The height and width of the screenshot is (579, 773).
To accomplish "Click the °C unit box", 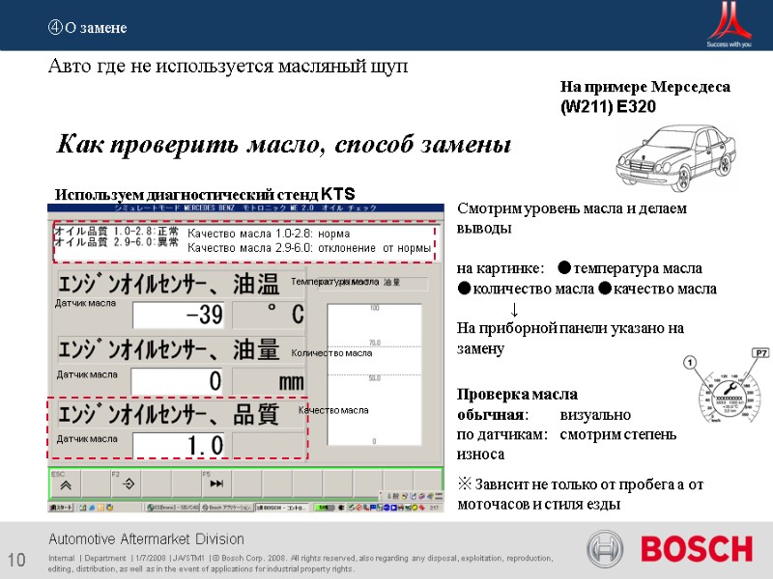I will click(x=269, y=315).
